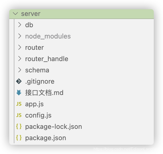Expand the db folder chevron
The image size is (163, 154).
[20, 25]
